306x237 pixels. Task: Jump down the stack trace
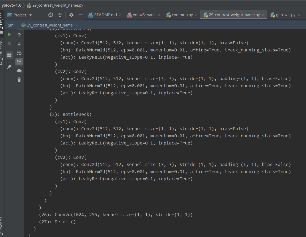tap(19, 44)
